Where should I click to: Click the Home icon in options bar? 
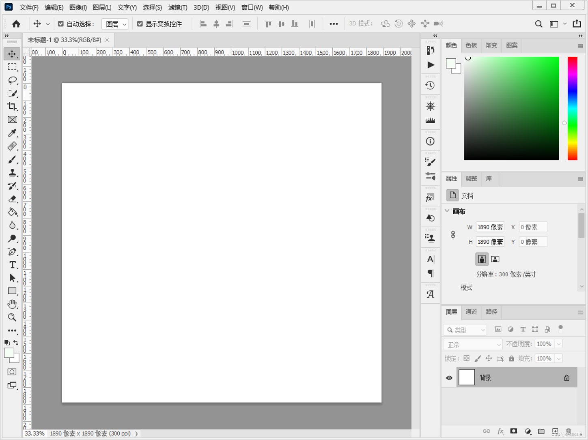(16, 24)
